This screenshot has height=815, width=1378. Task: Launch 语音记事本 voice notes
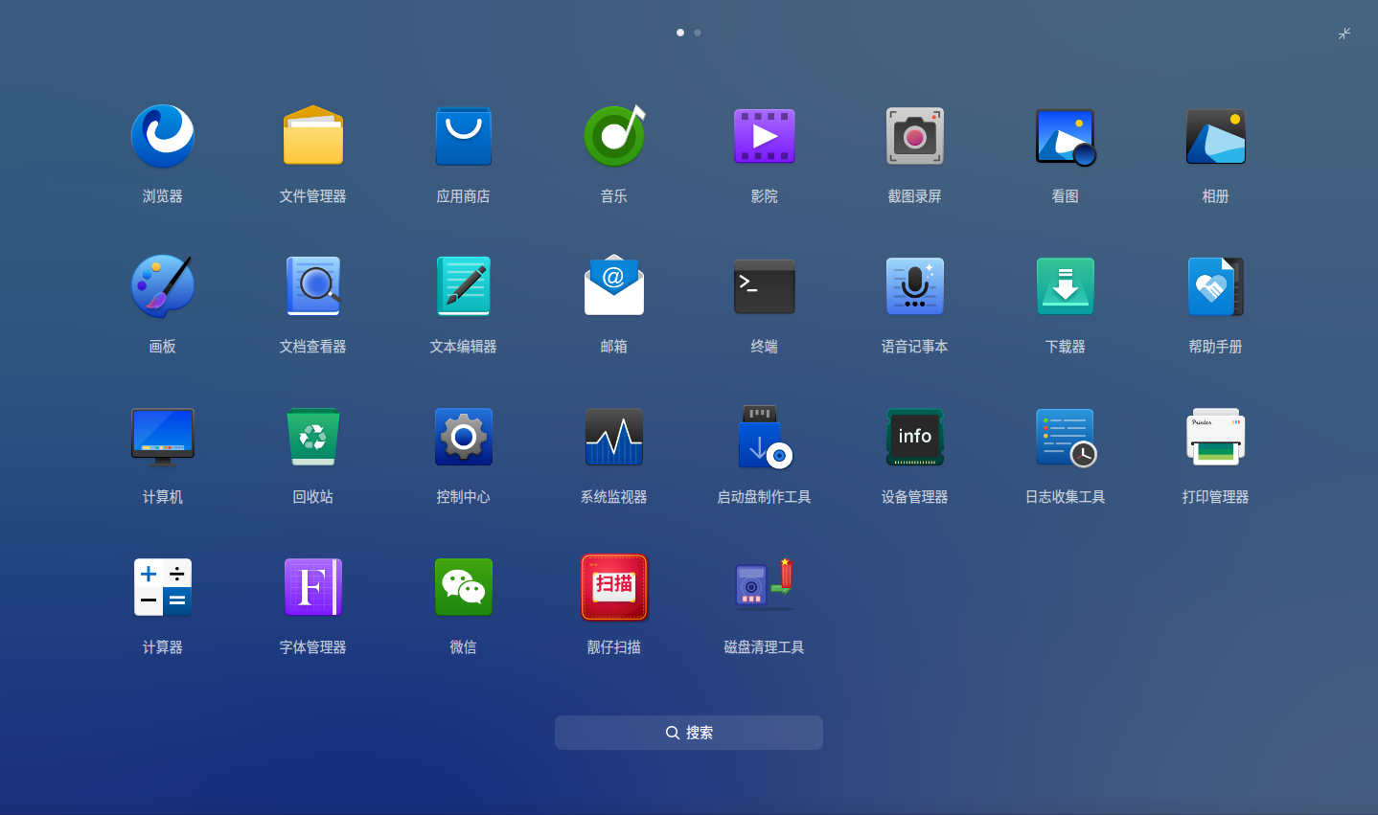click(x=914, y=286)
